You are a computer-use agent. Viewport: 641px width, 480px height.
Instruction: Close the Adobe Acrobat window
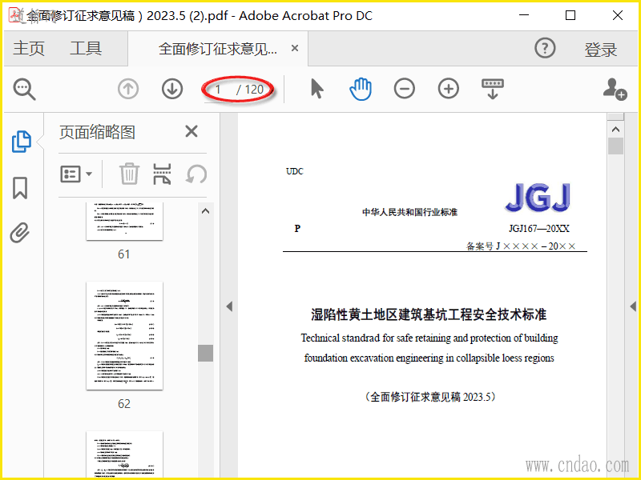tap(618, 15)
